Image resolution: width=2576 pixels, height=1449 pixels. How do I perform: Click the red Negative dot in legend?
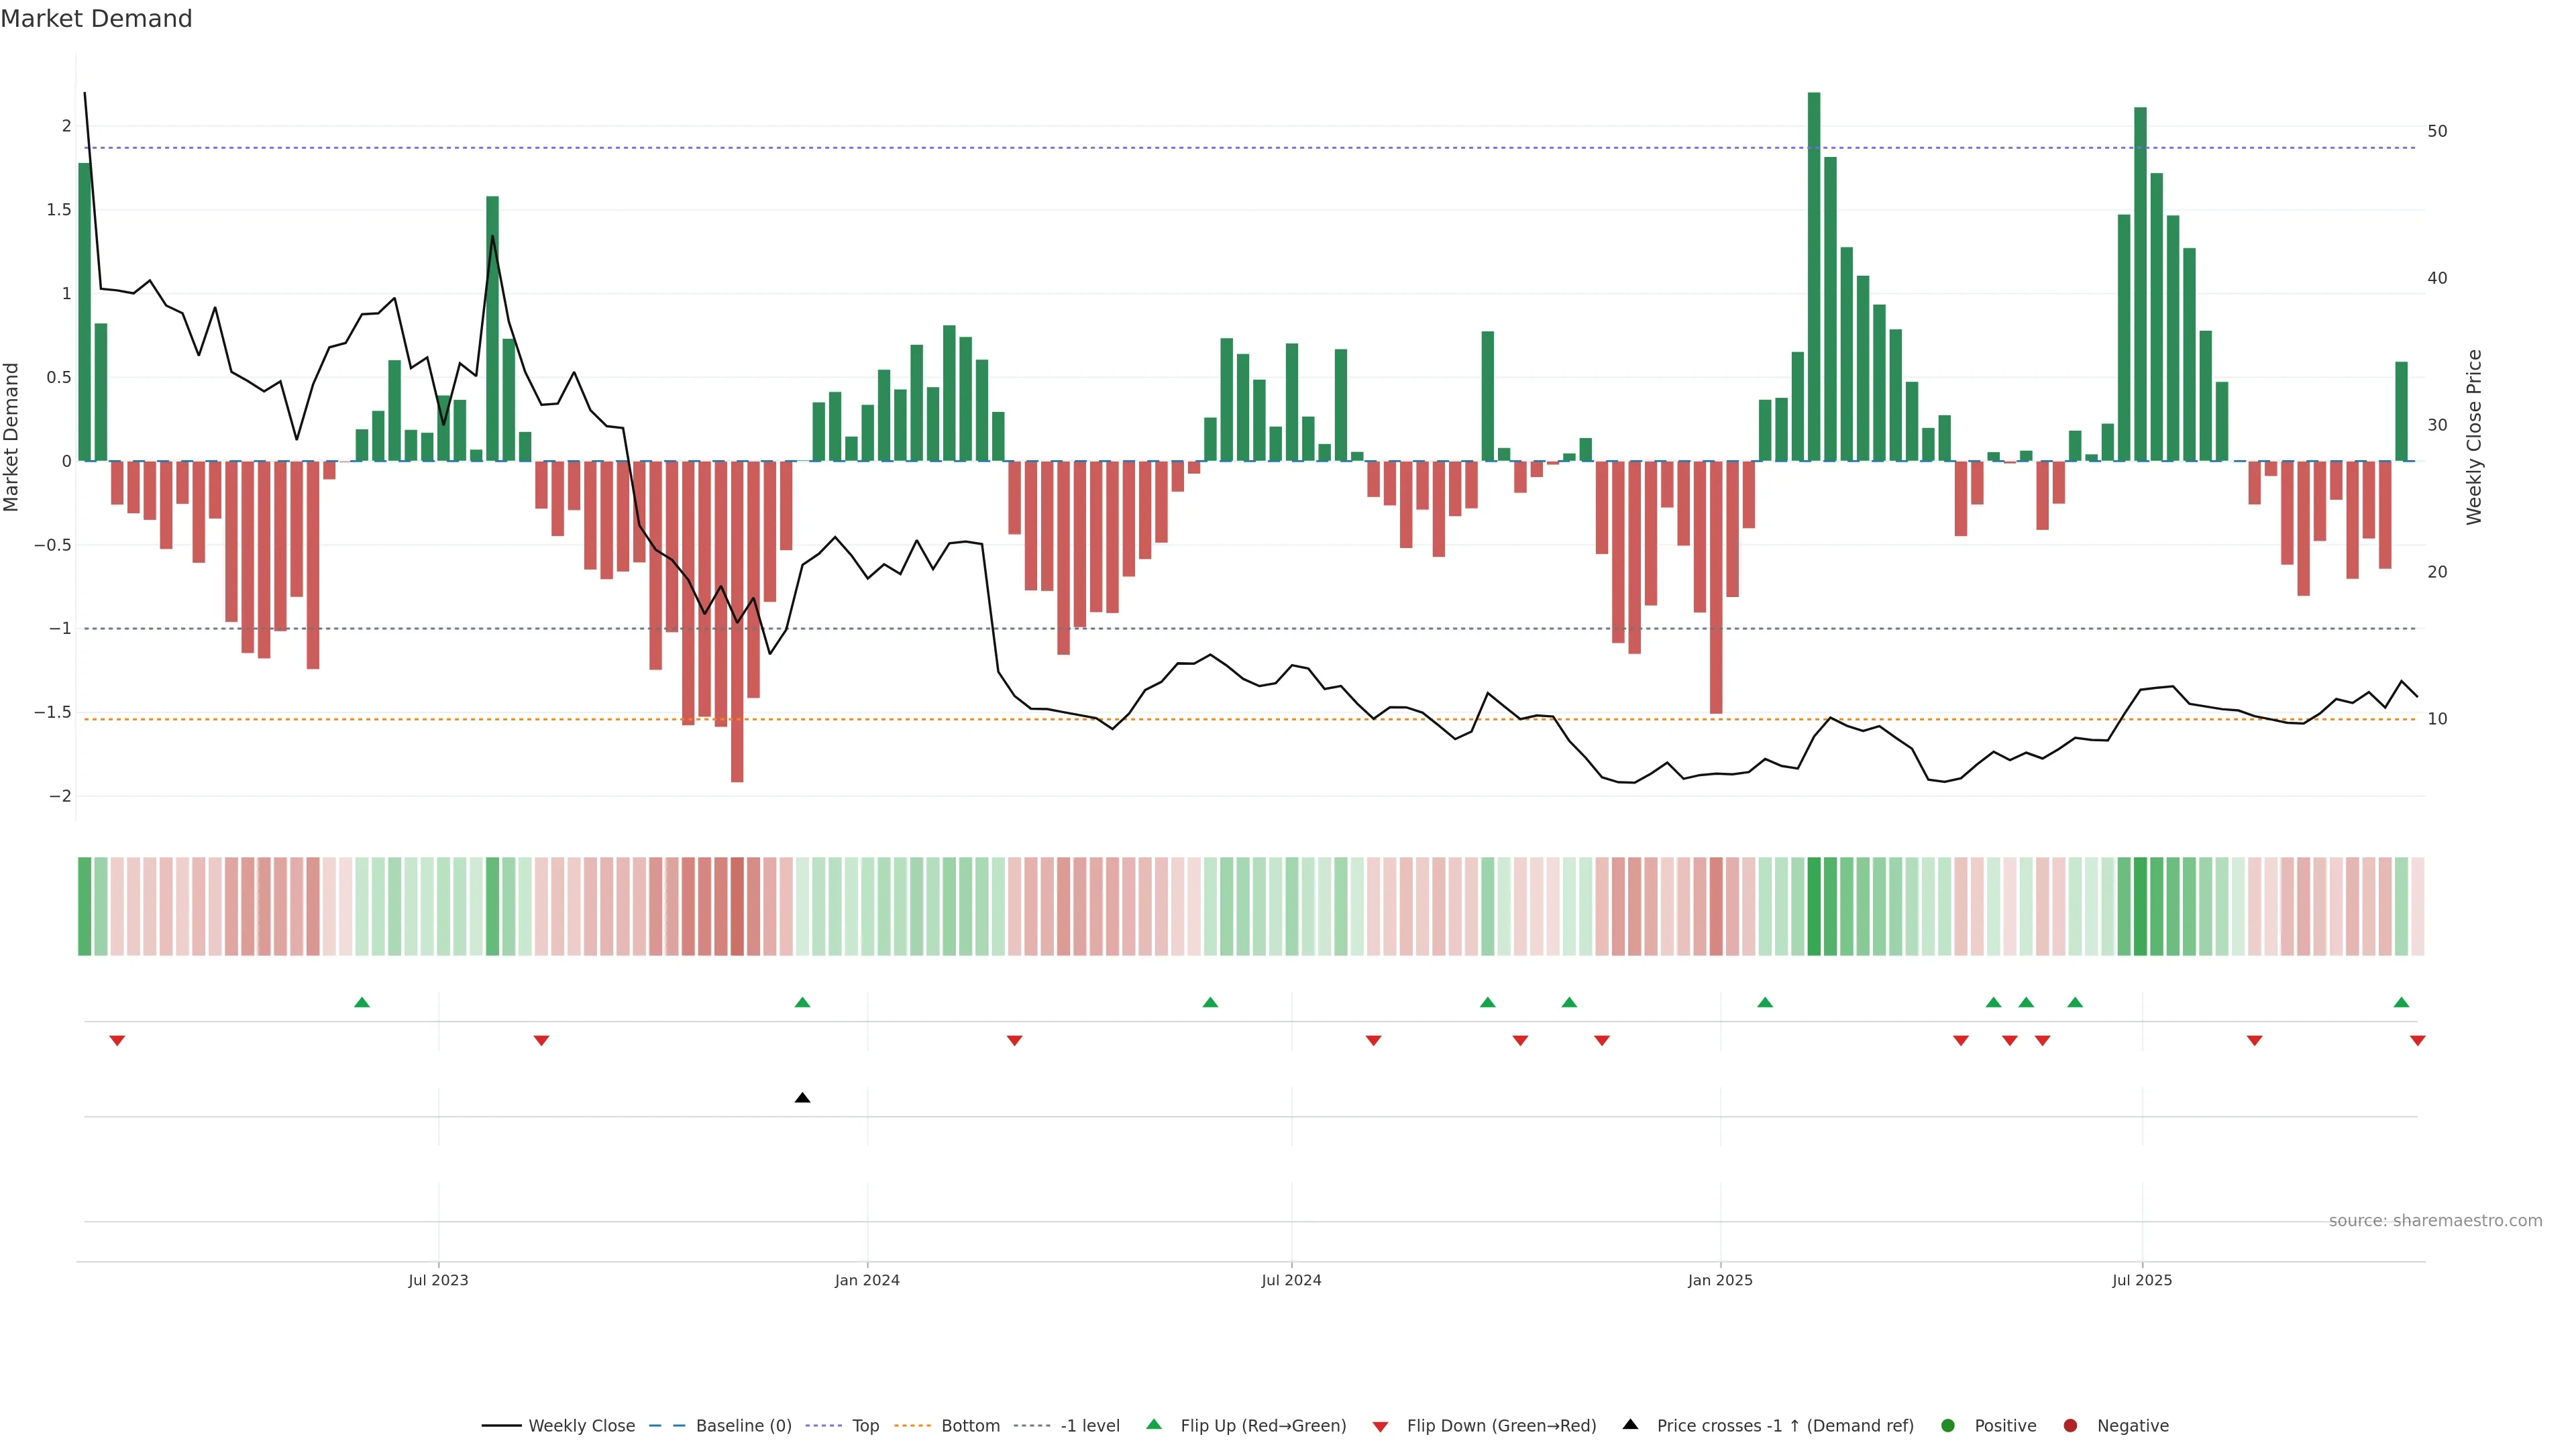[2070, 1426]
